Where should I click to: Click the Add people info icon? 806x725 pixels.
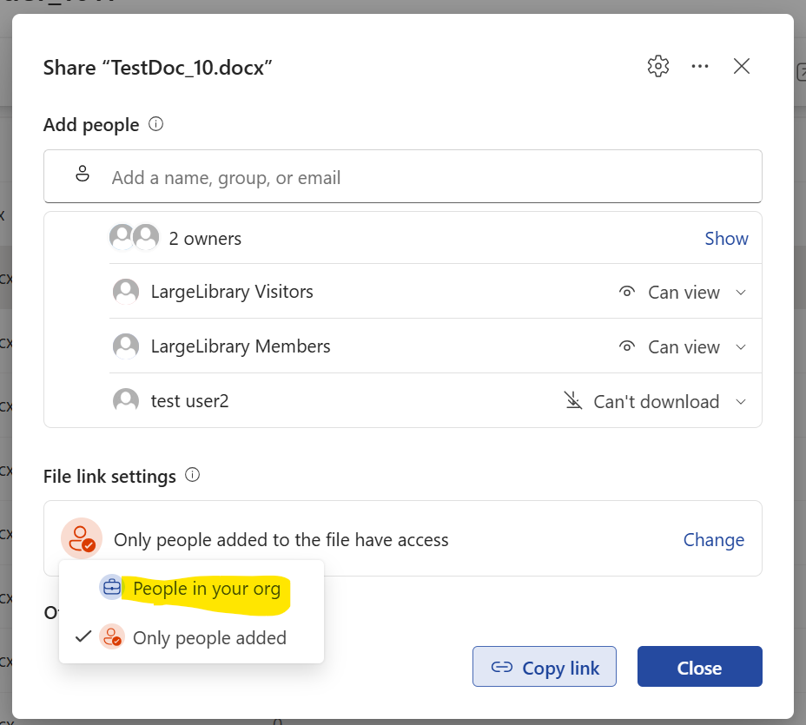pos(155,124)
